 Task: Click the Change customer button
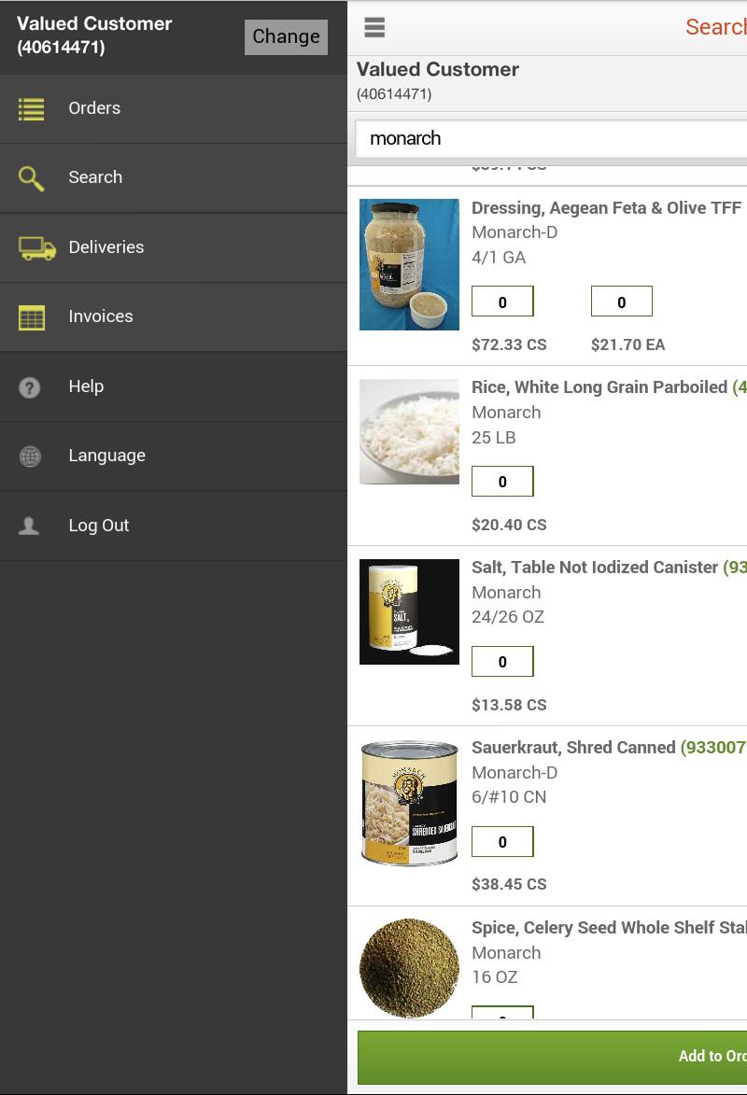[x=286, y=37]
